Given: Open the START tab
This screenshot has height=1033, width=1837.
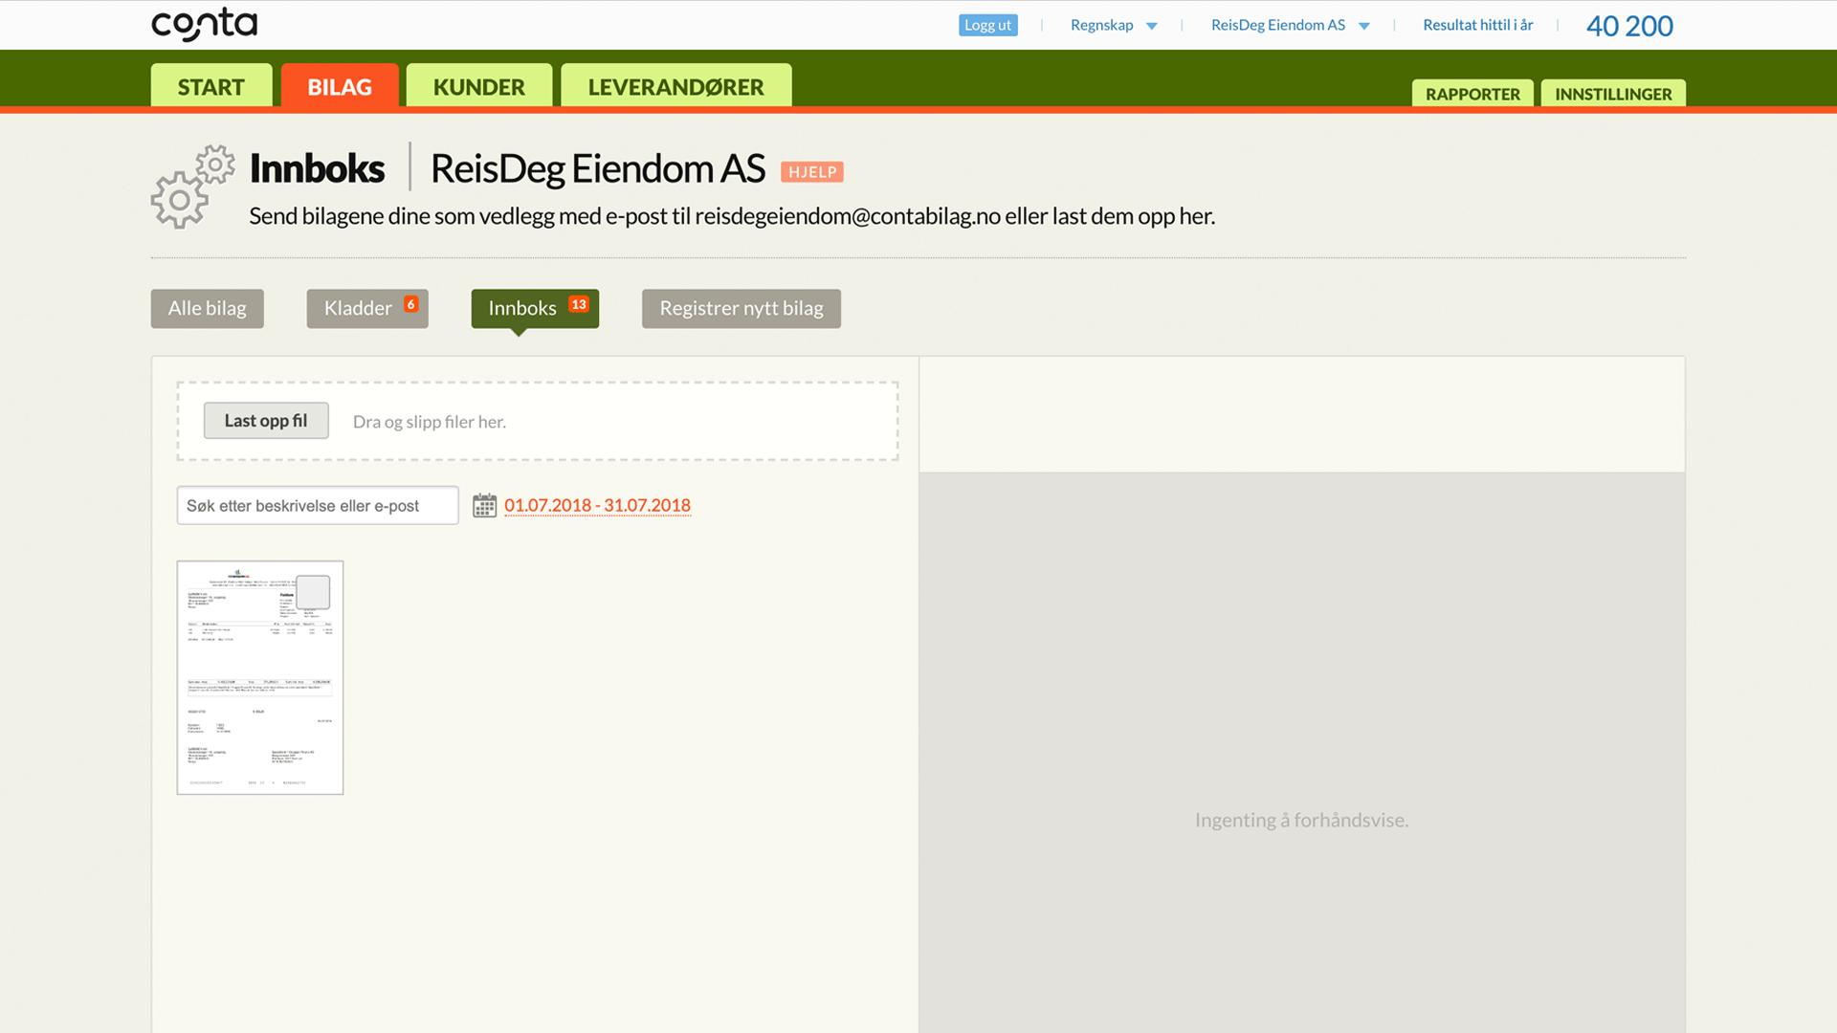Looking at the screenshot, I should coord(211,86).
